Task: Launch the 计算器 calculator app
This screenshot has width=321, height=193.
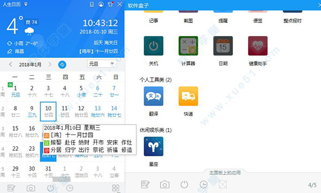Action: click(x=188, y=46)
